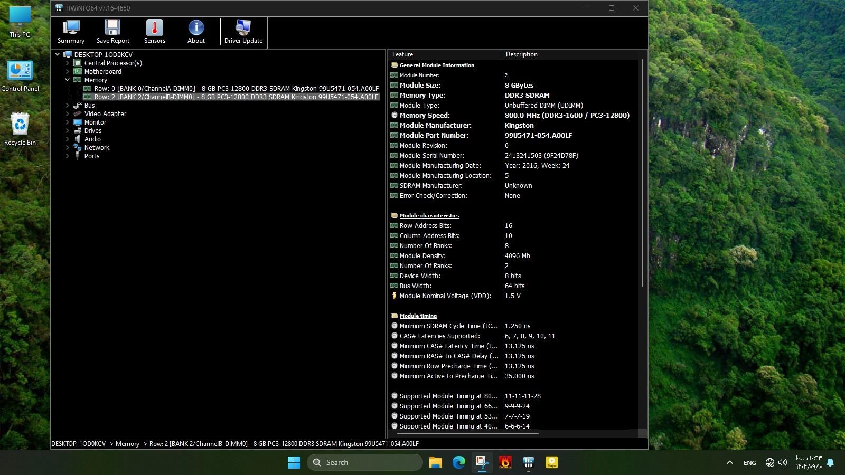Open Driver Update tool

pyautogui.click(x=243, y=32)
